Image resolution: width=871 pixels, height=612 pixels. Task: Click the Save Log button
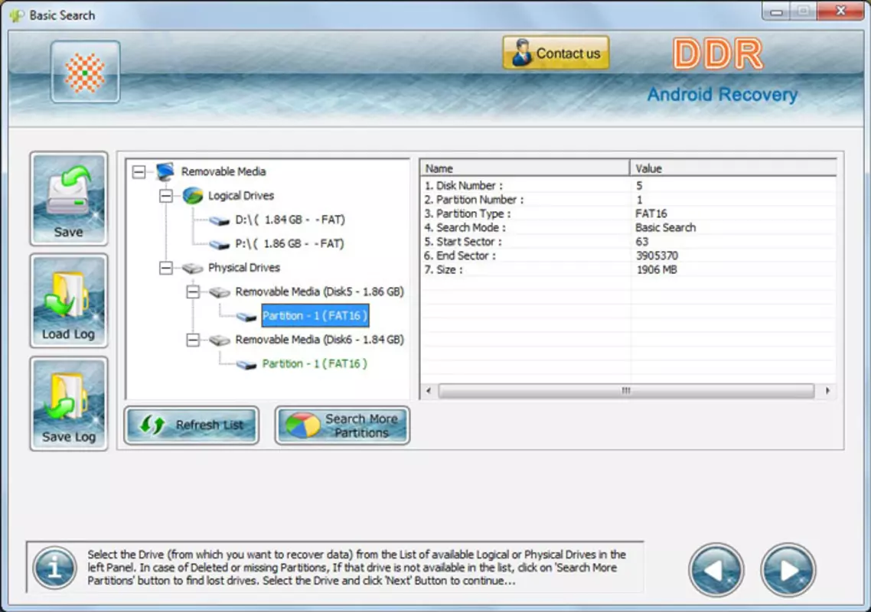click(68, 404)
